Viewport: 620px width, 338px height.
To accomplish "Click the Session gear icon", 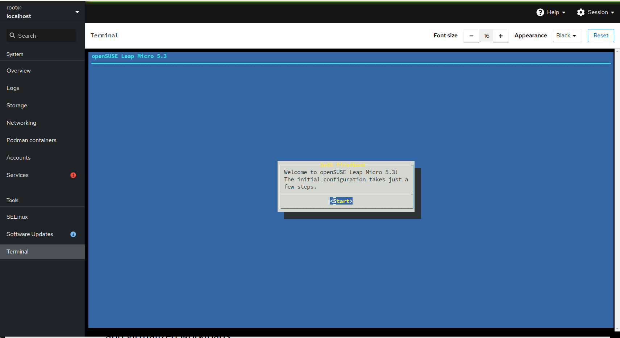I will 581,12.
